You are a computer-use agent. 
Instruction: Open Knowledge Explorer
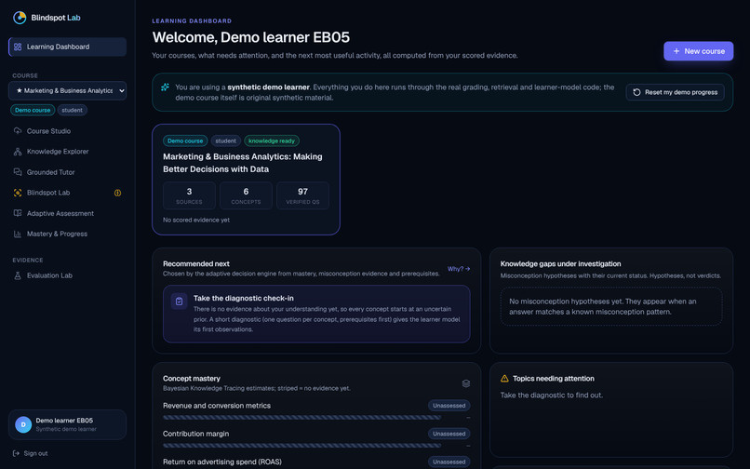pos(67,152)
